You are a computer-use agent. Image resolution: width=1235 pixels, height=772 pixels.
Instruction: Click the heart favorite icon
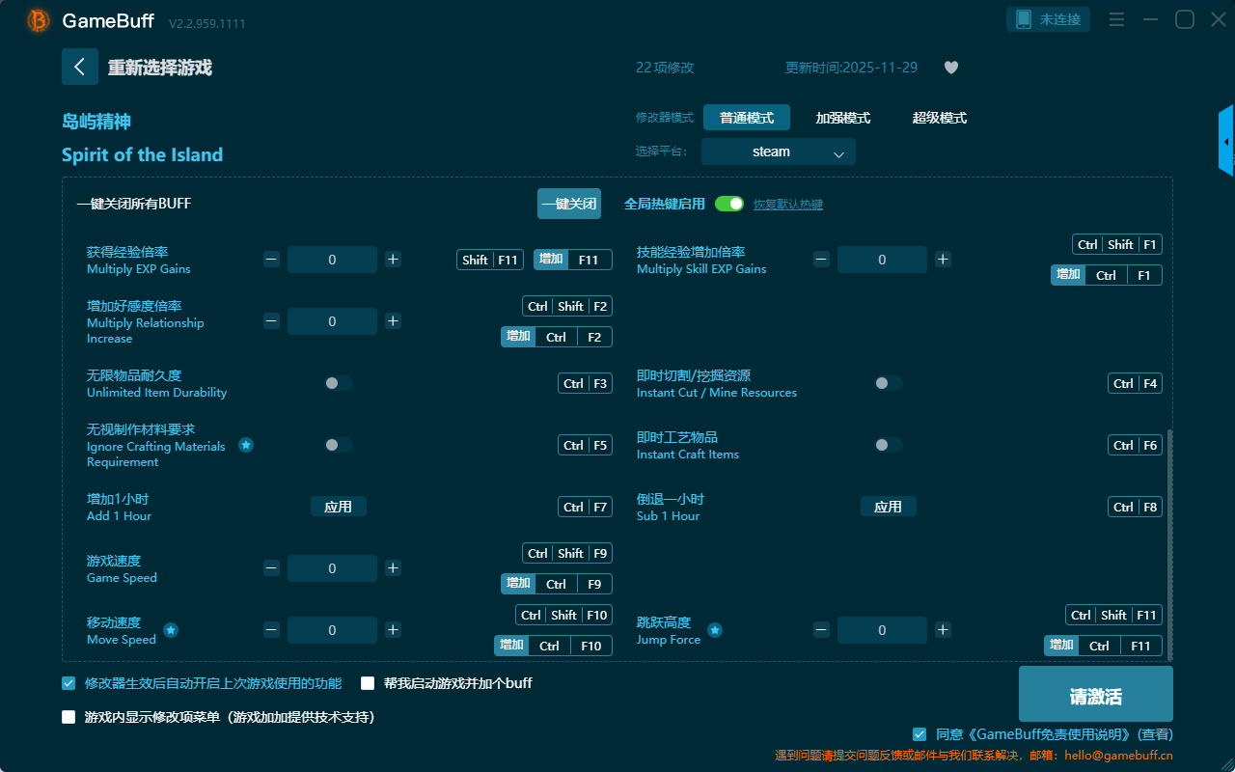click(950, 68)
